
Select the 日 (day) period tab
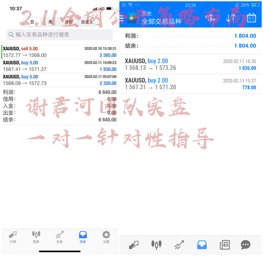[32, 22]
